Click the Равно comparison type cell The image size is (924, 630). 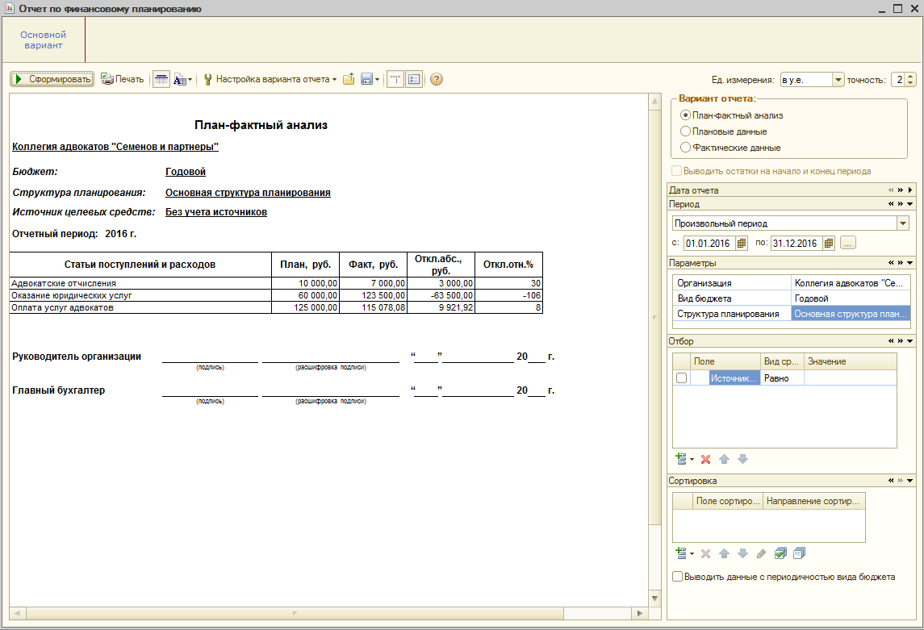coord(782,378)
